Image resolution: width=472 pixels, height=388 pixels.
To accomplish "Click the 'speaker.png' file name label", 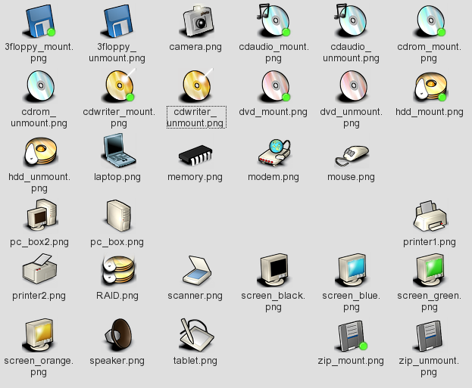I will click(117, 361).
